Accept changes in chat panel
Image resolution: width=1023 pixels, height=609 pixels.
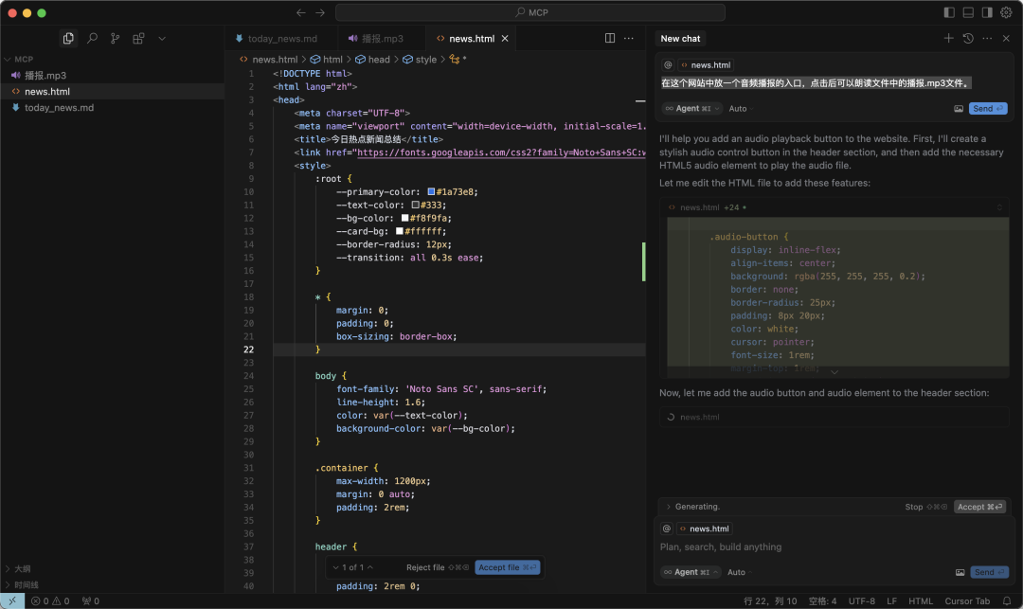[x=980, y=507]
